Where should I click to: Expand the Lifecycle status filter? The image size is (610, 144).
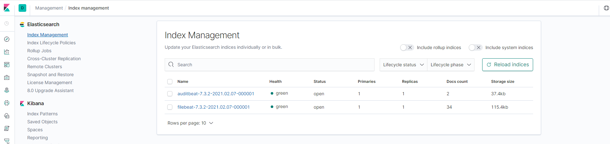point(403,65)
